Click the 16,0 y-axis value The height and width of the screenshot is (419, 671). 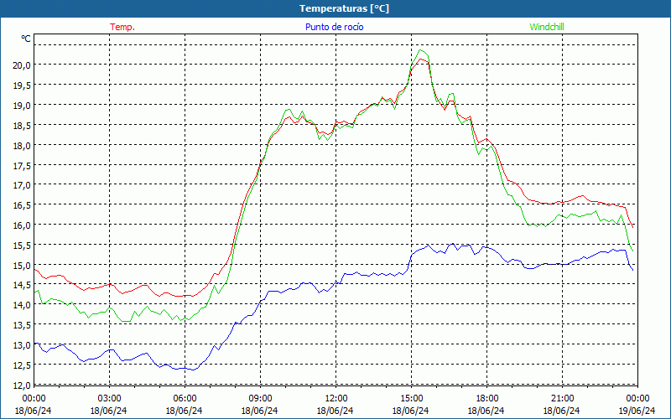point(22,225)
